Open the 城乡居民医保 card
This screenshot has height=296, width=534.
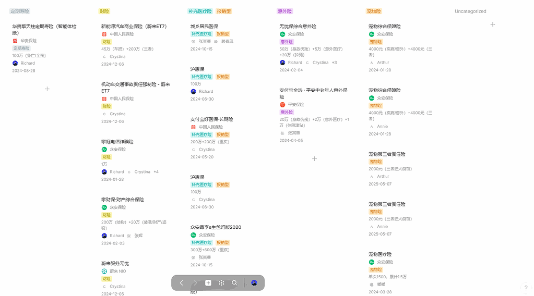click(204, 27)
